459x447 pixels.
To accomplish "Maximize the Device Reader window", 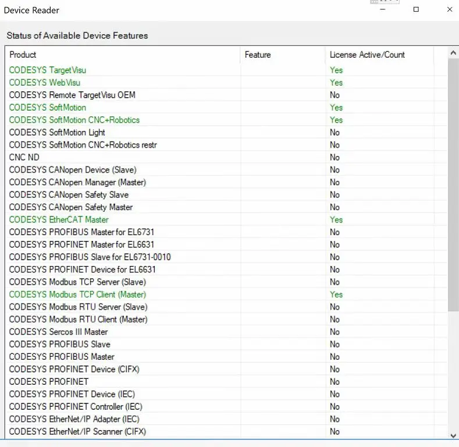I will tap(416, 10).
